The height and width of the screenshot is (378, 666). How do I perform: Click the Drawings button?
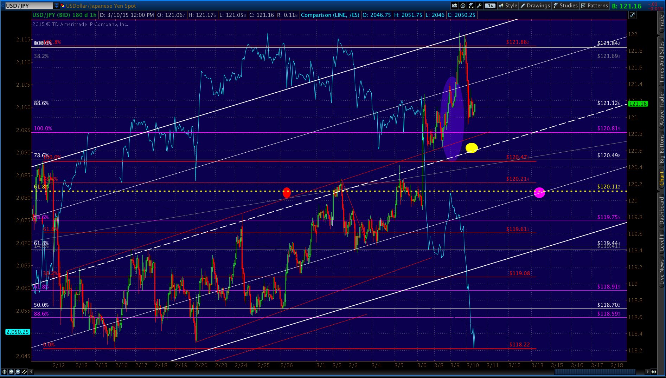click(x=535, y=6)
